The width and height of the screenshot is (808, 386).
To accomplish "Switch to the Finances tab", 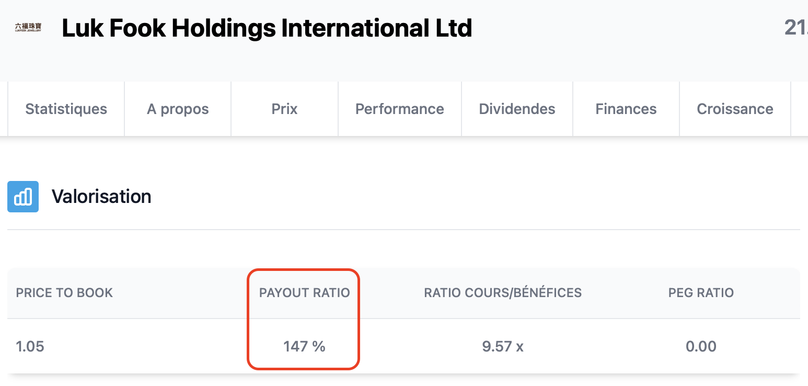I will 626,109.
